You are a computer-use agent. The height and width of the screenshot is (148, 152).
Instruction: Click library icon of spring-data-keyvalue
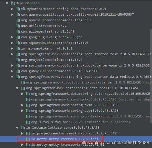pos(28,94)
